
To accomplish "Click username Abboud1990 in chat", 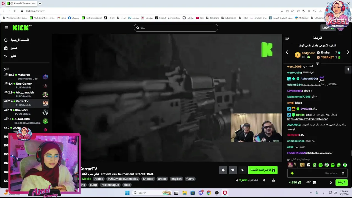I will tap(309, 79).
